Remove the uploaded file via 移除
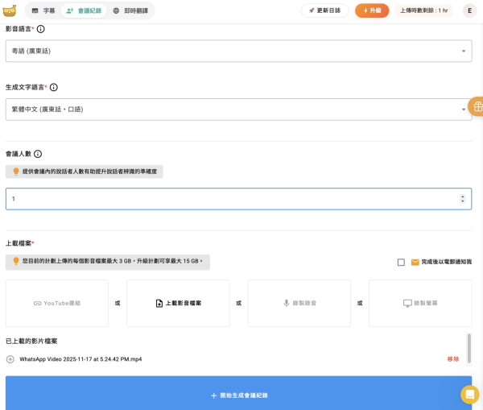 coord(453,359)
